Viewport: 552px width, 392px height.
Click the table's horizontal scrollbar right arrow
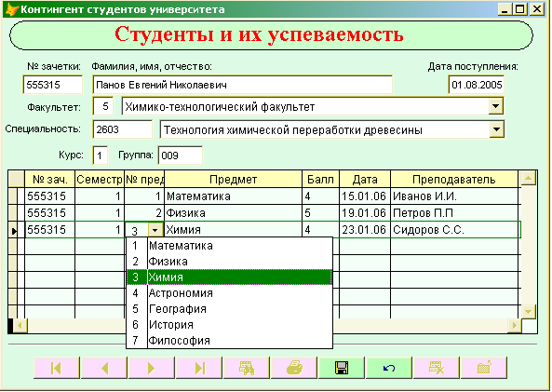(x=515, y=326)
